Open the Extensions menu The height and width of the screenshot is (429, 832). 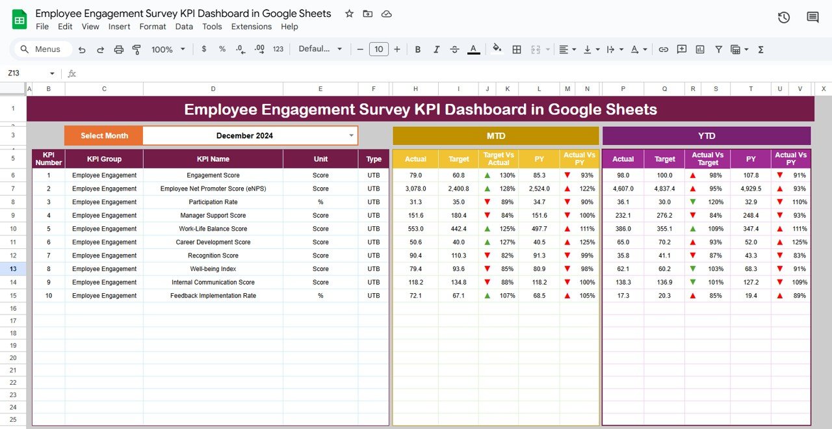pos(252,27)
